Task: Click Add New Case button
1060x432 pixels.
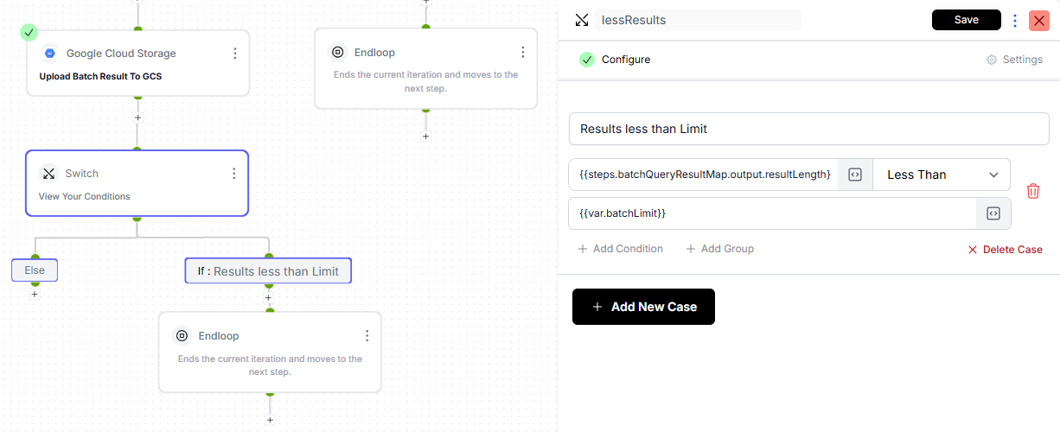Action: pos(643,307)
